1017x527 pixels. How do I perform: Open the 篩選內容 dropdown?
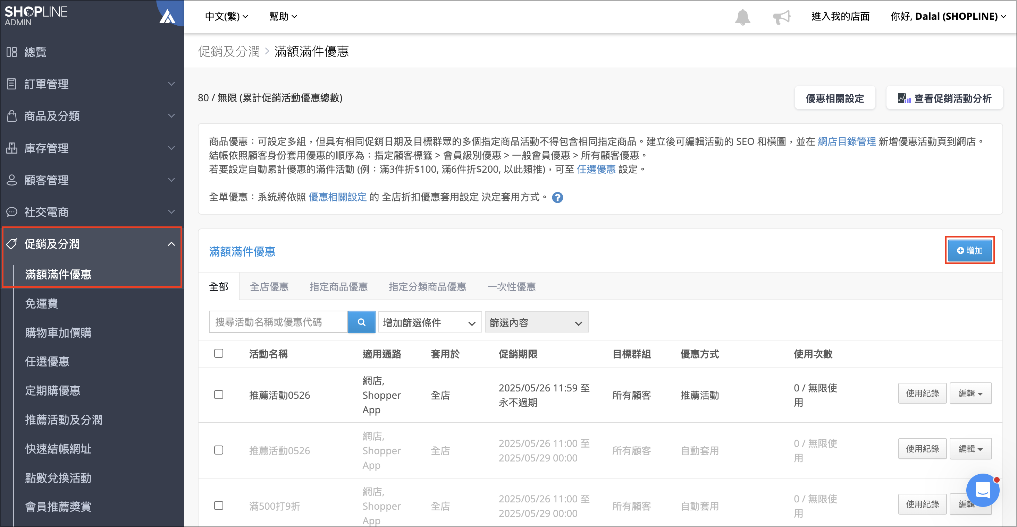537,322
